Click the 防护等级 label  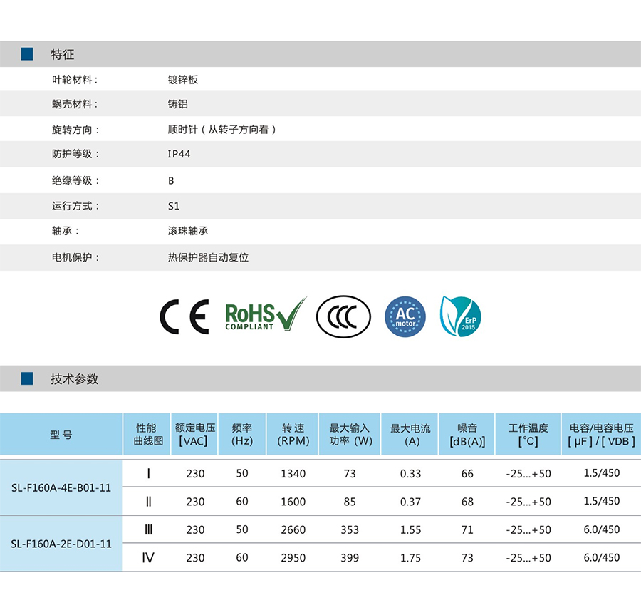pos(75,154)
